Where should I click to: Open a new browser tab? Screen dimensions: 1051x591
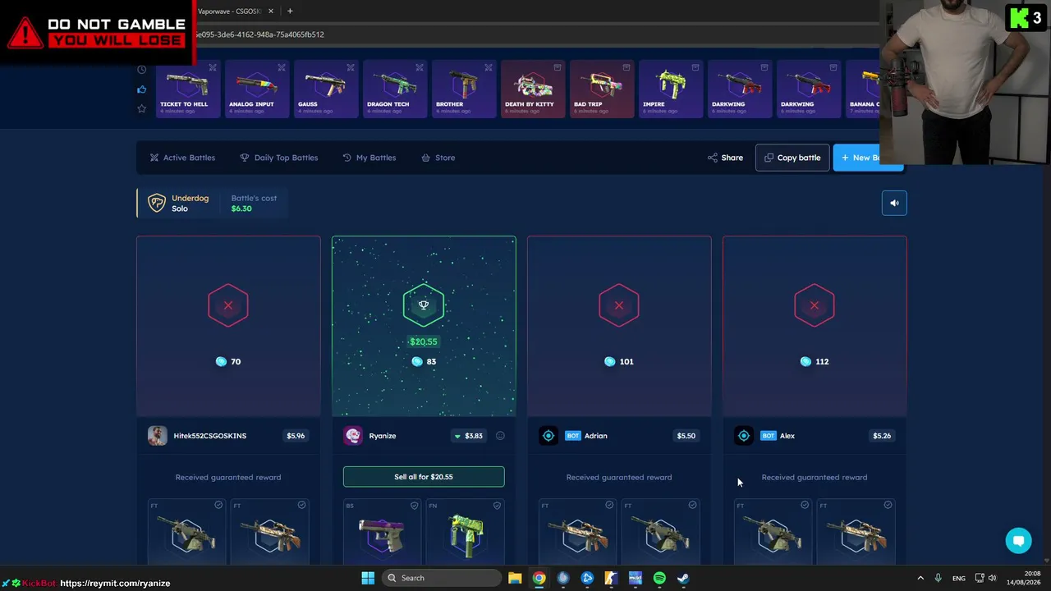coord(290,11)
